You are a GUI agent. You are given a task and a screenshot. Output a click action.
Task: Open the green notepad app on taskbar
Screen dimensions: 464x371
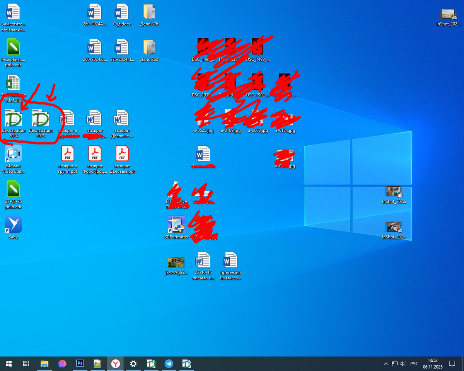(98, 364)
